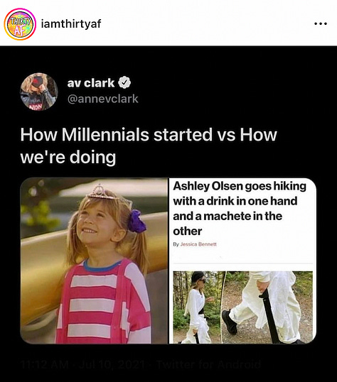Viewport: 337px width, 382px height.
Task: Click the Twitter for Android source label
Action: 208,365
